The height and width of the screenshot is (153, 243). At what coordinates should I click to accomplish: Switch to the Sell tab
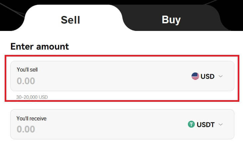point(70,20)
